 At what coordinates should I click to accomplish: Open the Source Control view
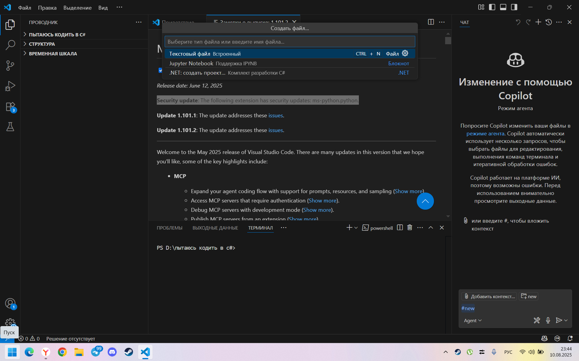(x=10, y=66)
